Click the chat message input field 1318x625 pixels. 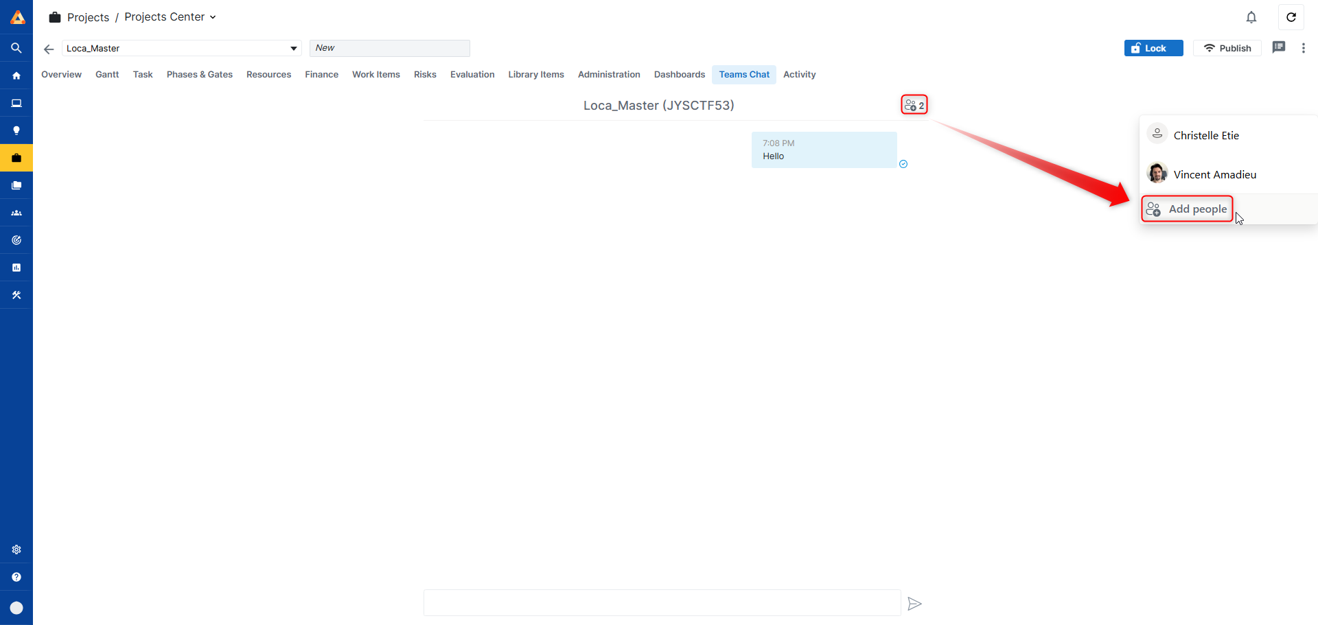[x=662, y=603]
